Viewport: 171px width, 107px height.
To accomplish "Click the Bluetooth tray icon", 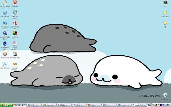I will pos(161,105).
